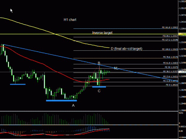
Task: Click the "FE 127.2 1.33196" Fibonacci label
Action: (170, 40)
